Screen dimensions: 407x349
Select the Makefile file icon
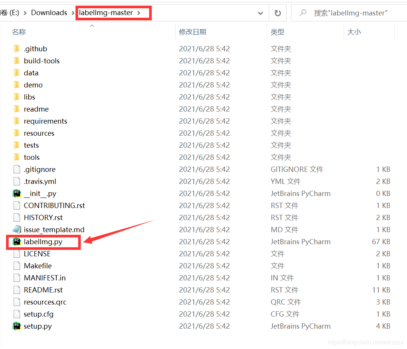point(17,266)
